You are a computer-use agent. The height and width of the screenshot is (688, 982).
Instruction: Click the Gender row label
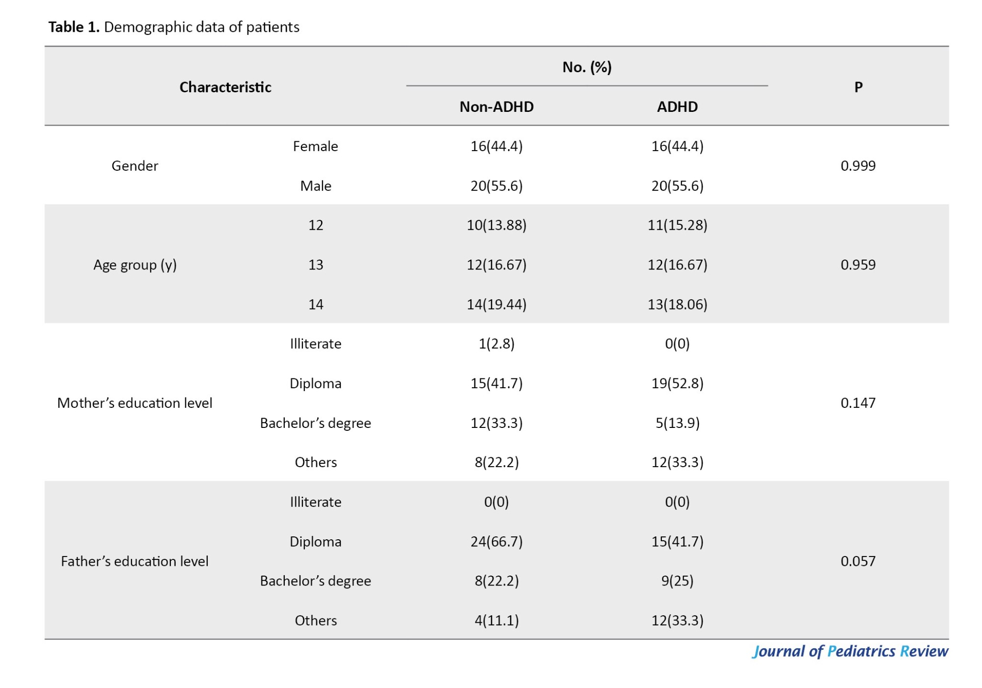[135, 166]
